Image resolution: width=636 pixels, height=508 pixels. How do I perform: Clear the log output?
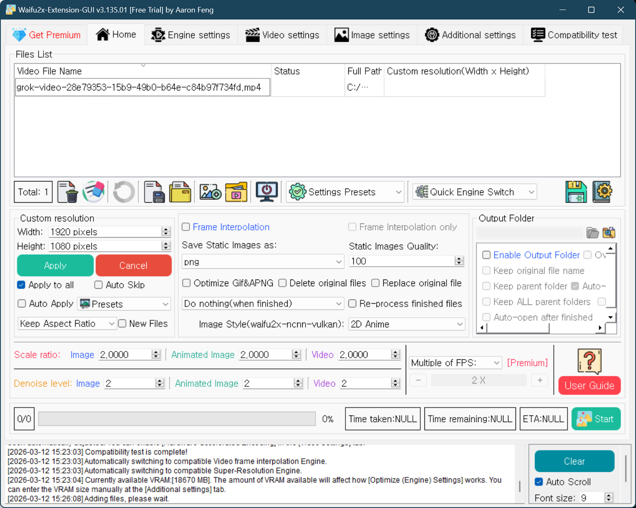coord(574,461)
